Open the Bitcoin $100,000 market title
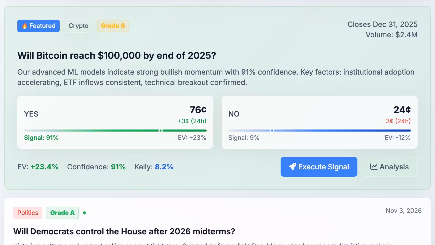The height and width of the screenshot is (245, 435). coord(117,56)
